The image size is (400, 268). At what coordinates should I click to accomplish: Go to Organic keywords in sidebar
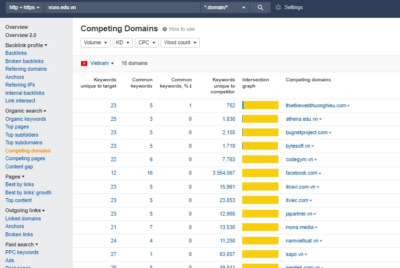26,119
